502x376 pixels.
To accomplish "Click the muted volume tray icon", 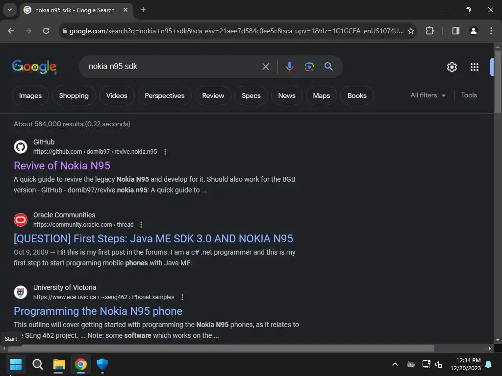I will tap(439, 364).
